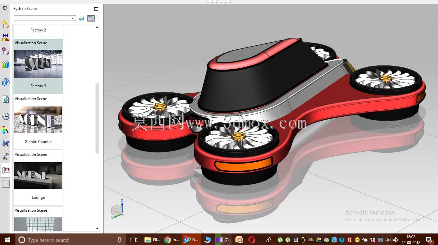Select the Lounge scene thumbnail
Image resolution: width=438 pixels, height=245 pixels.
click(x=38, y=175)
